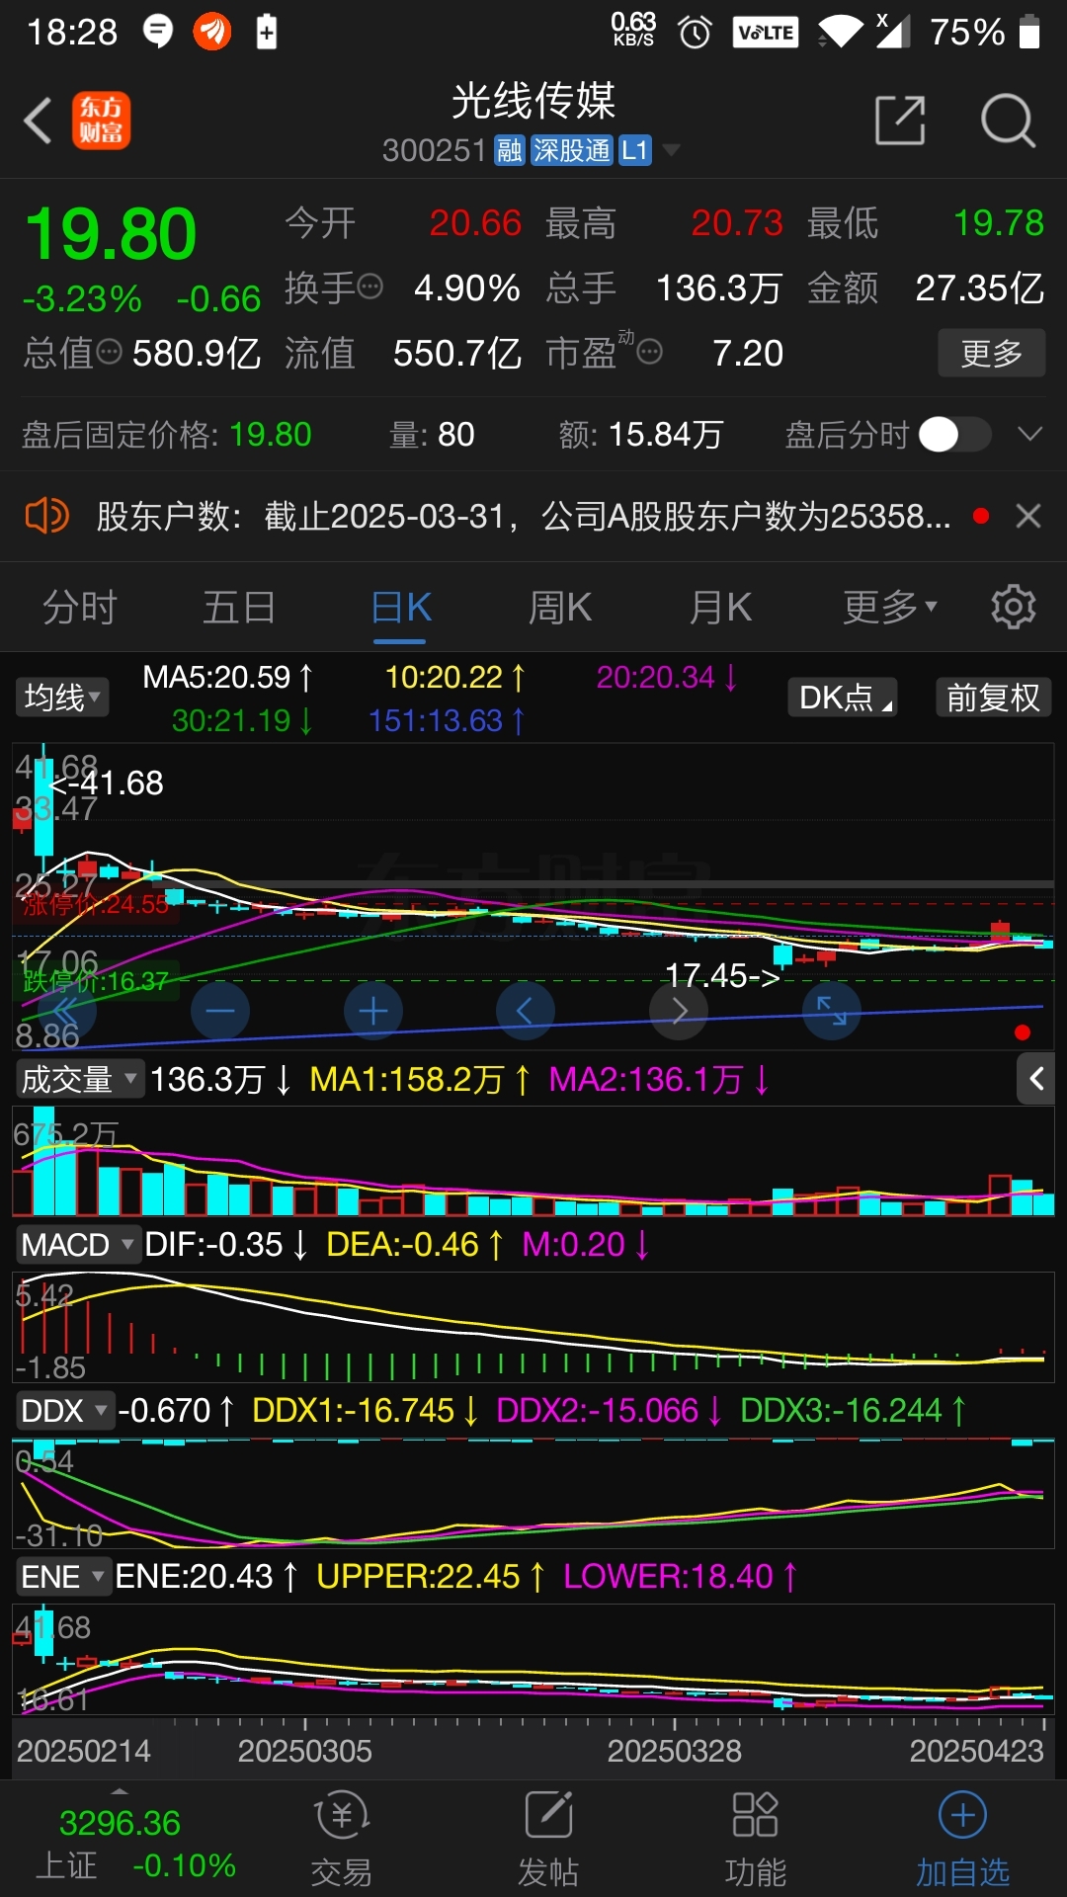Move chart left with arrow button
Screen dimensions: 1067x1897
point(525,1011)
